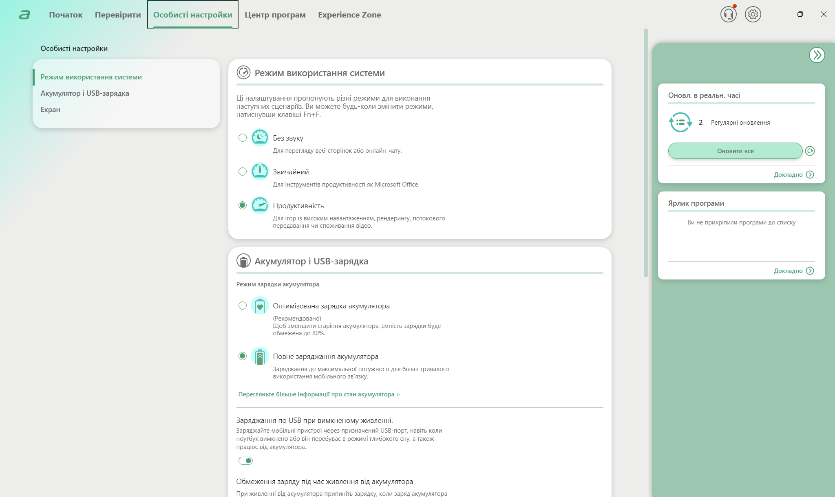Open the settings gear icon
This screenshot has height=497, width=835.
pos(753,15)
